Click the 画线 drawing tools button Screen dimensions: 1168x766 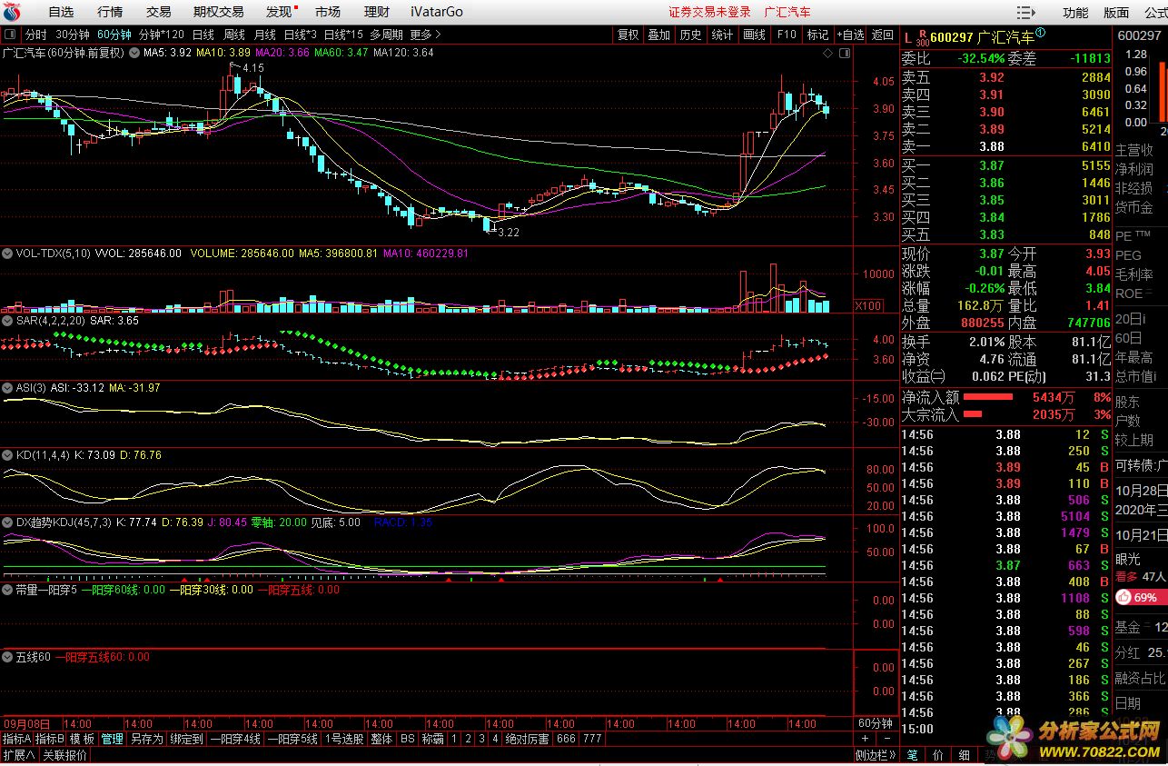tap(754, 35)
